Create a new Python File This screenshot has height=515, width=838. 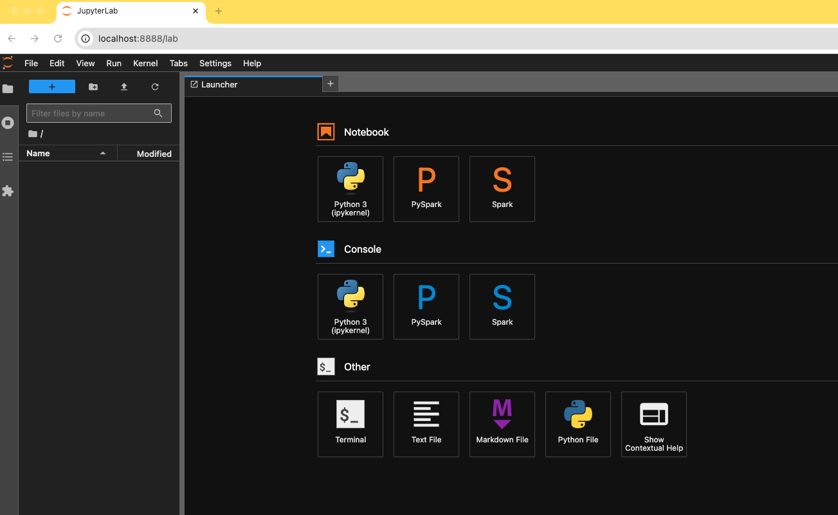point(578,424)
